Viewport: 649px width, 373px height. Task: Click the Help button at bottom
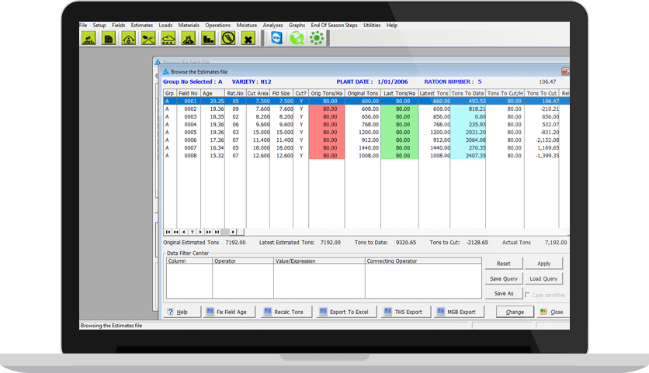click(x=182, y=312)
